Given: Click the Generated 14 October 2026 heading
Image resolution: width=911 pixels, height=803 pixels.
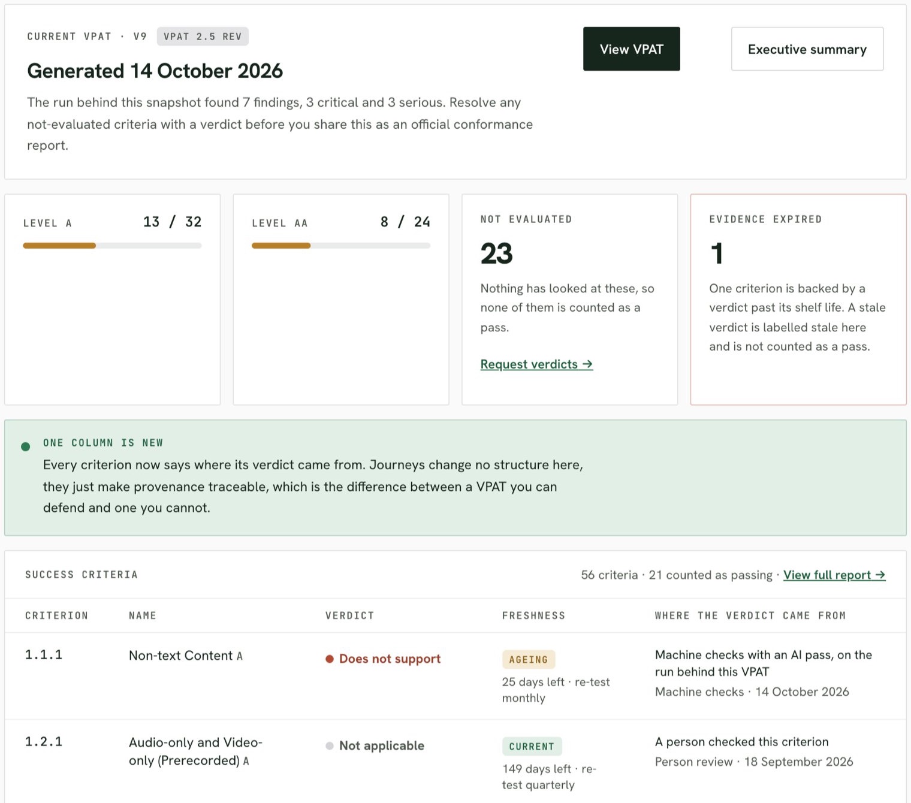Looking at the screenshot, I should [x=155, y=71].
